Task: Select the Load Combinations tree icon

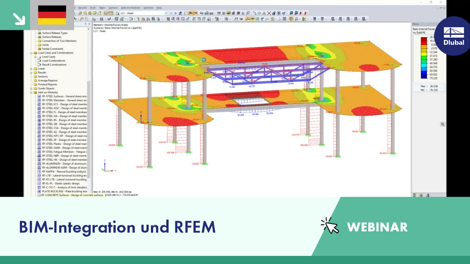Action: pyautogui.click(x=39, y=61)
